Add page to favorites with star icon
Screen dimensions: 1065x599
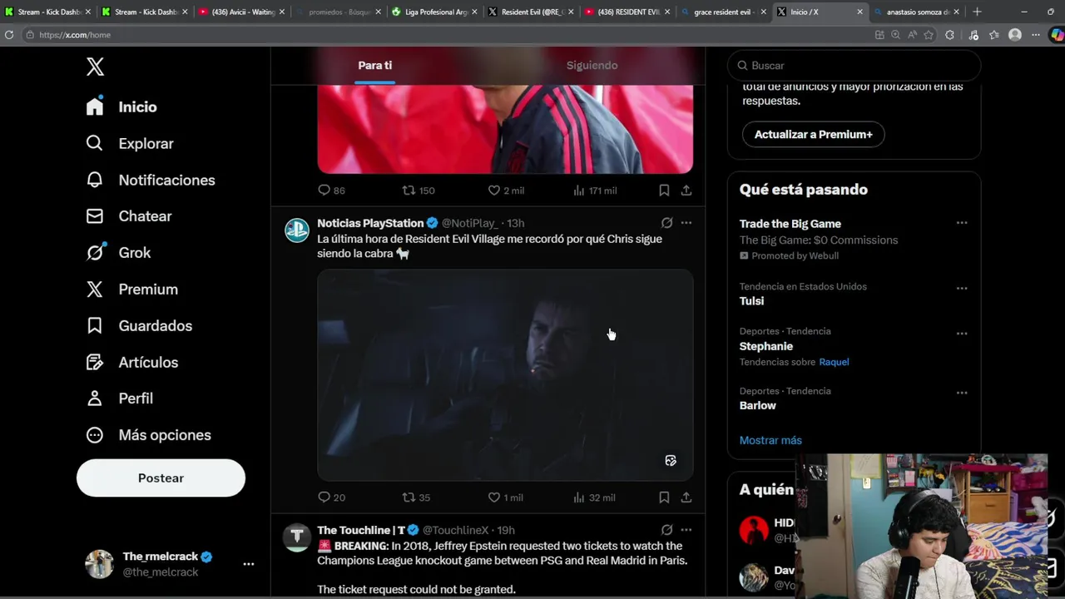point(929,35)
